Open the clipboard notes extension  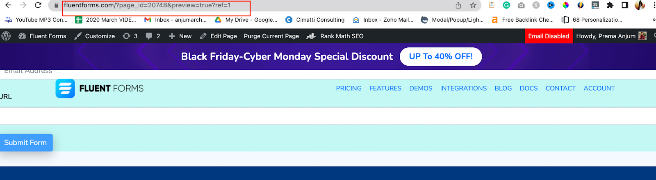tap(492, 5)
